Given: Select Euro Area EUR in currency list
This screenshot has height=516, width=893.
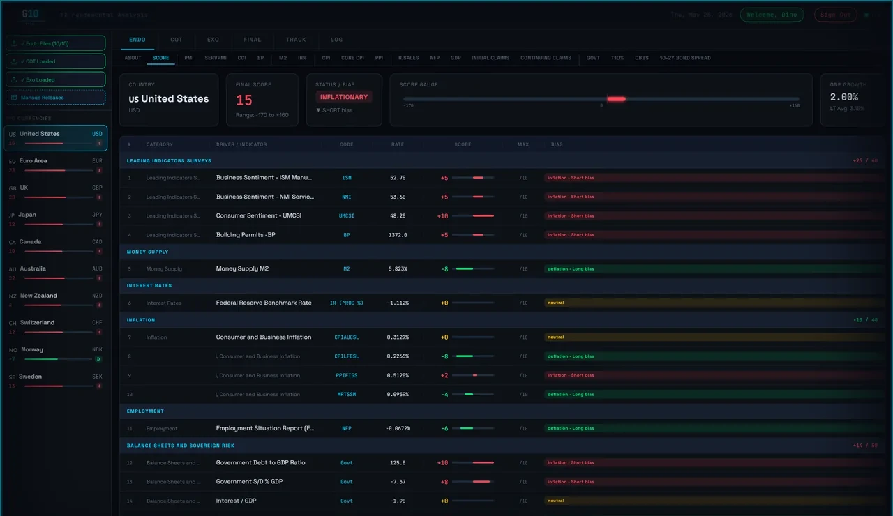Looking at the screenshot, I should [x=56, y=165].
